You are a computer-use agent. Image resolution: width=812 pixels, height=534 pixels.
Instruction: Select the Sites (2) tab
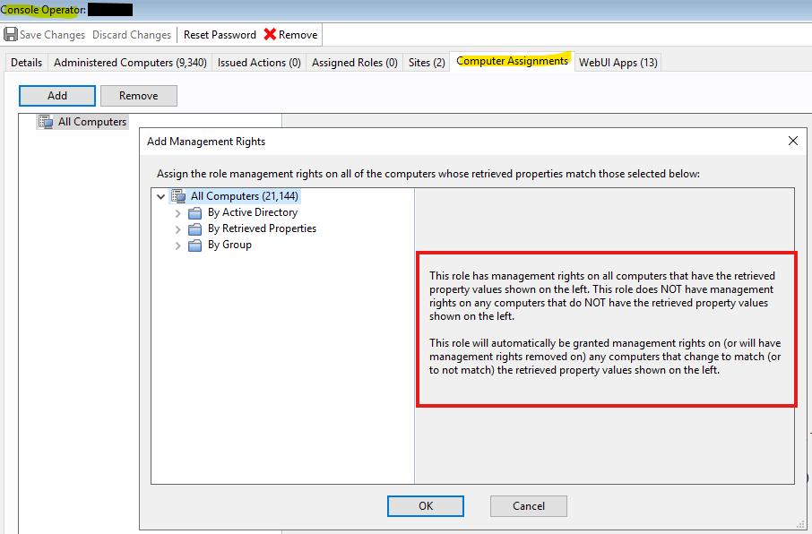click(426, 62)
